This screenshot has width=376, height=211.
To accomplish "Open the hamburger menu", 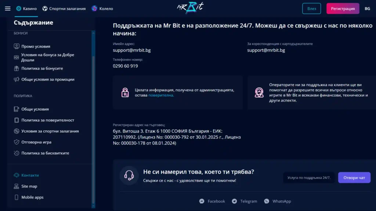I will 8,9.
